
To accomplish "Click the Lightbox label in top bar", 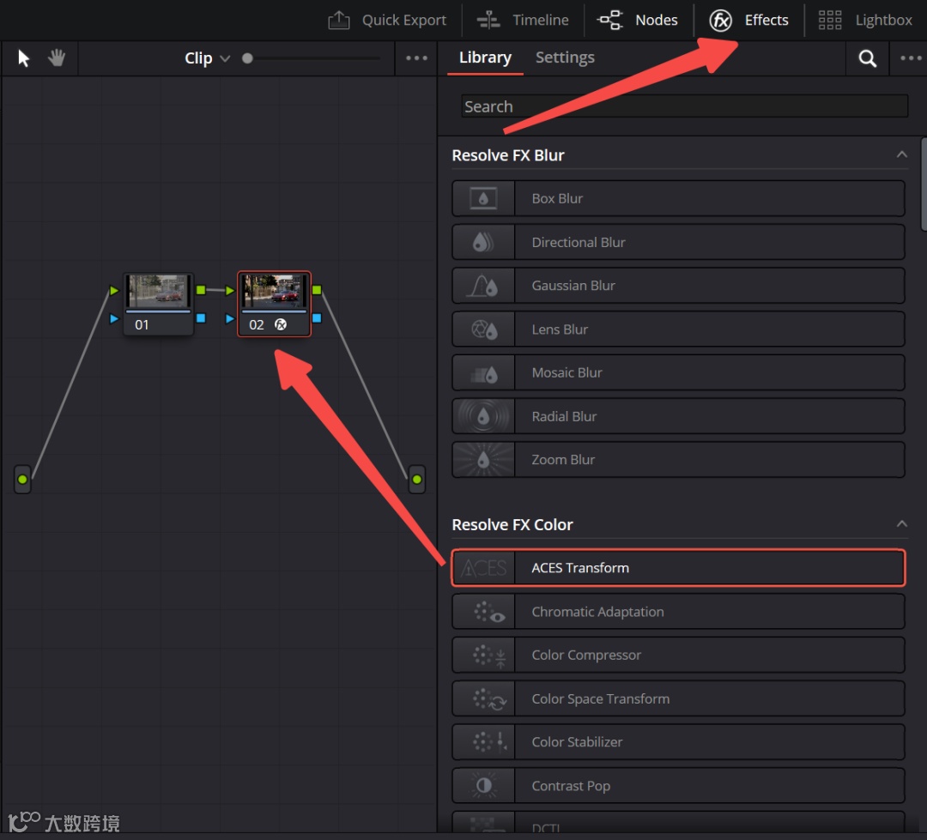I will pos(884,20).
